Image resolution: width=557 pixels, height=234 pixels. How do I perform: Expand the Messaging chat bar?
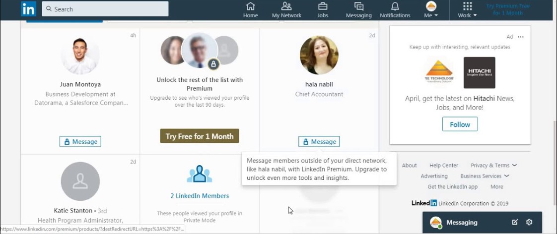click(x=482, y=222)
